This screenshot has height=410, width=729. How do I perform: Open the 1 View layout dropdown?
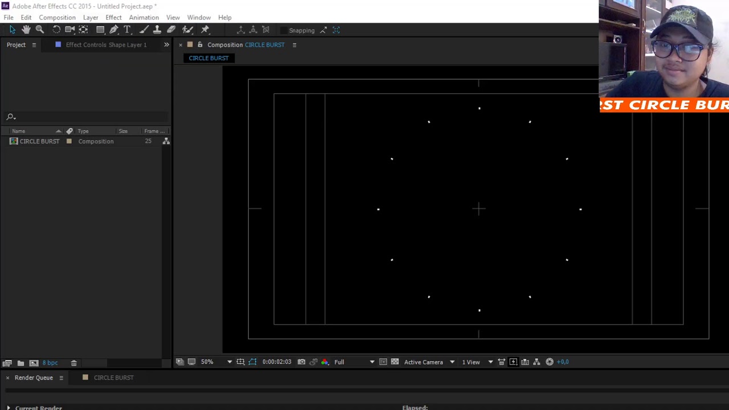coord(477,362)
